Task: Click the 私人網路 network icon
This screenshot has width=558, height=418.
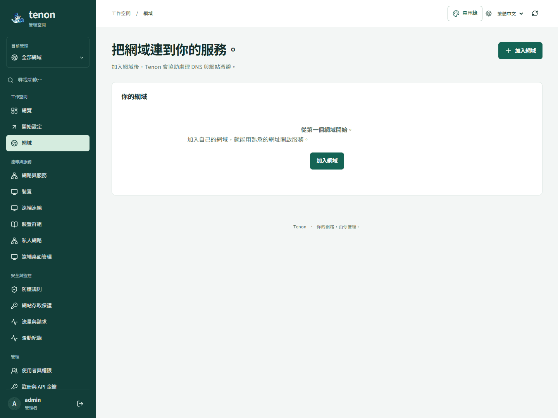Action: (x=14, y=241)
